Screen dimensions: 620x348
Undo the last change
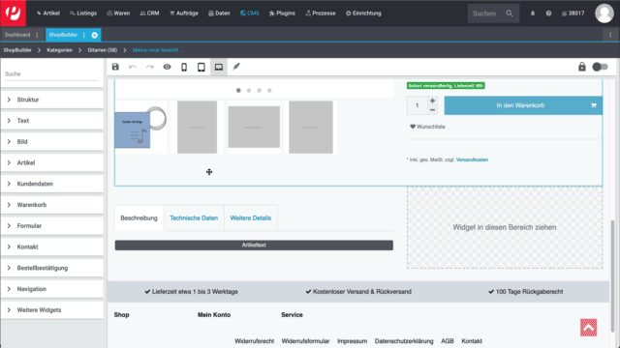[133, 67]
